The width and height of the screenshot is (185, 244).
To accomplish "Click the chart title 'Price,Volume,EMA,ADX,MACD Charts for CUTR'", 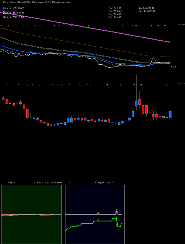I will point(27,2).
